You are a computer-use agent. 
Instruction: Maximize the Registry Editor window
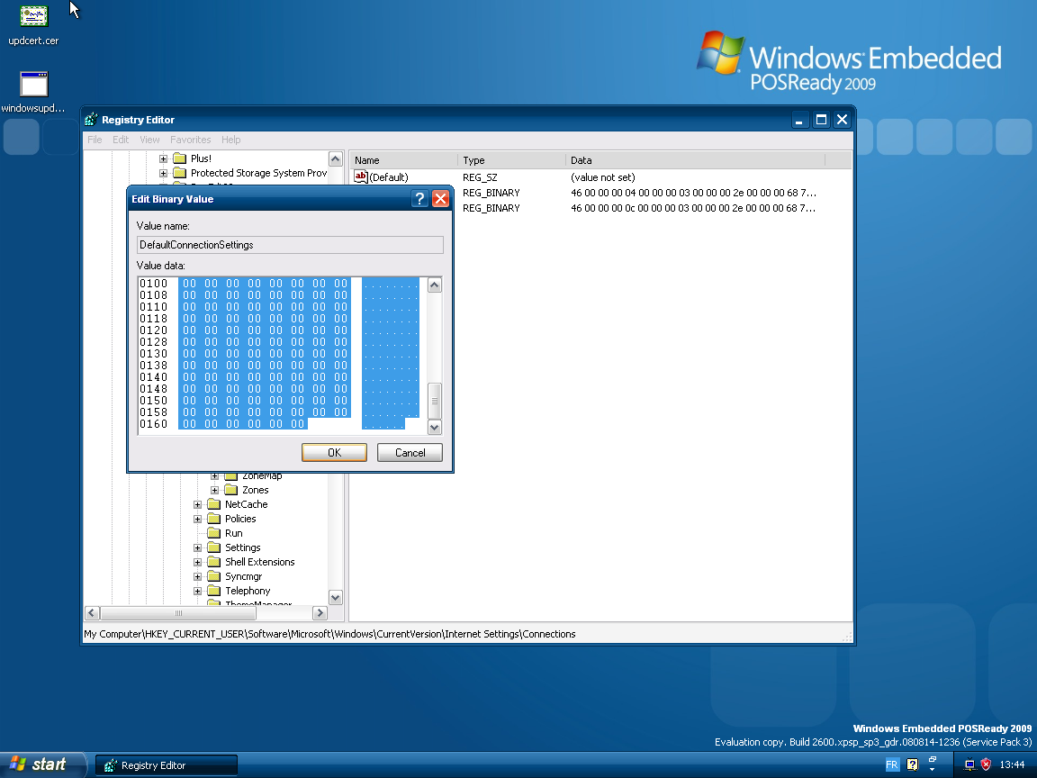(821, 120)
